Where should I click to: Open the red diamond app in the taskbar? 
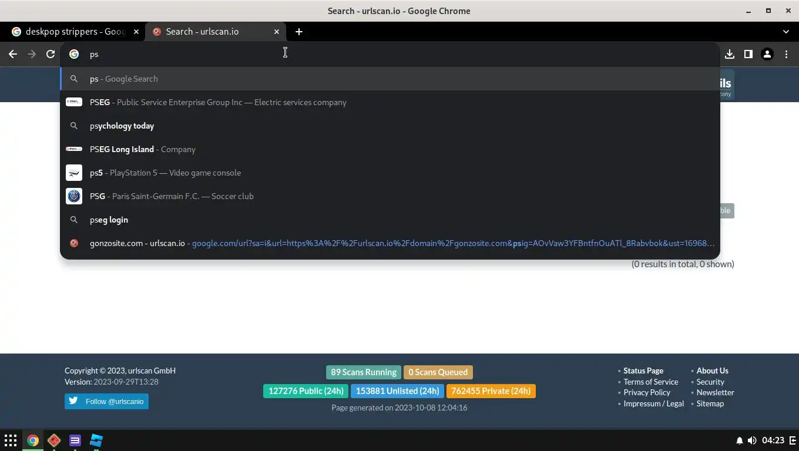point(54,440)
